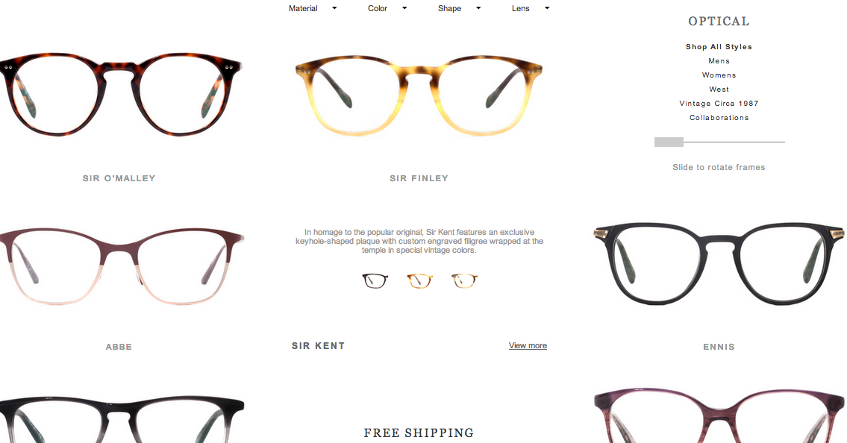Click the SIR FINLEY product name

pos(419,178)
